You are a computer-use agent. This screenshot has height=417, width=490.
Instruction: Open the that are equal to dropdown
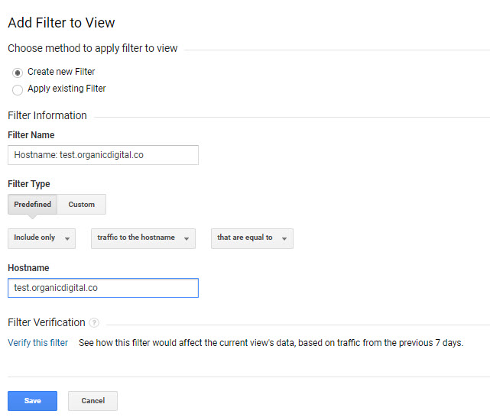251,238
